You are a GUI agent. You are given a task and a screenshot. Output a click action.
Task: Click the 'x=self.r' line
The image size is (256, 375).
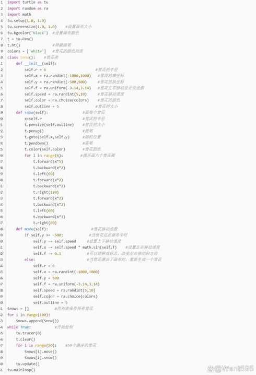click(x=33, y=119)
